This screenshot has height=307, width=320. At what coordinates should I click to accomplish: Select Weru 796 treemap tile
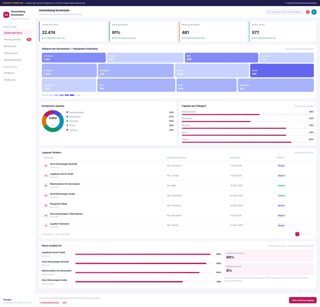(136, 85)
